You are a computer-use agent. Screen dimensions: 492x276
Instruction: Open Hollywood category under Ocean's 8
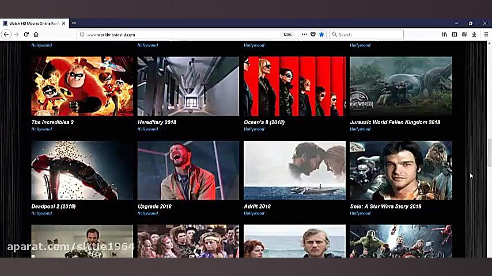point(254,129)
